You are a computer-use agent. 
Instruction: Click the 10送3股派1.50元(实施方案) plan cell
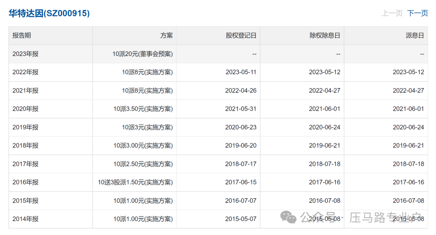[135, 182]
